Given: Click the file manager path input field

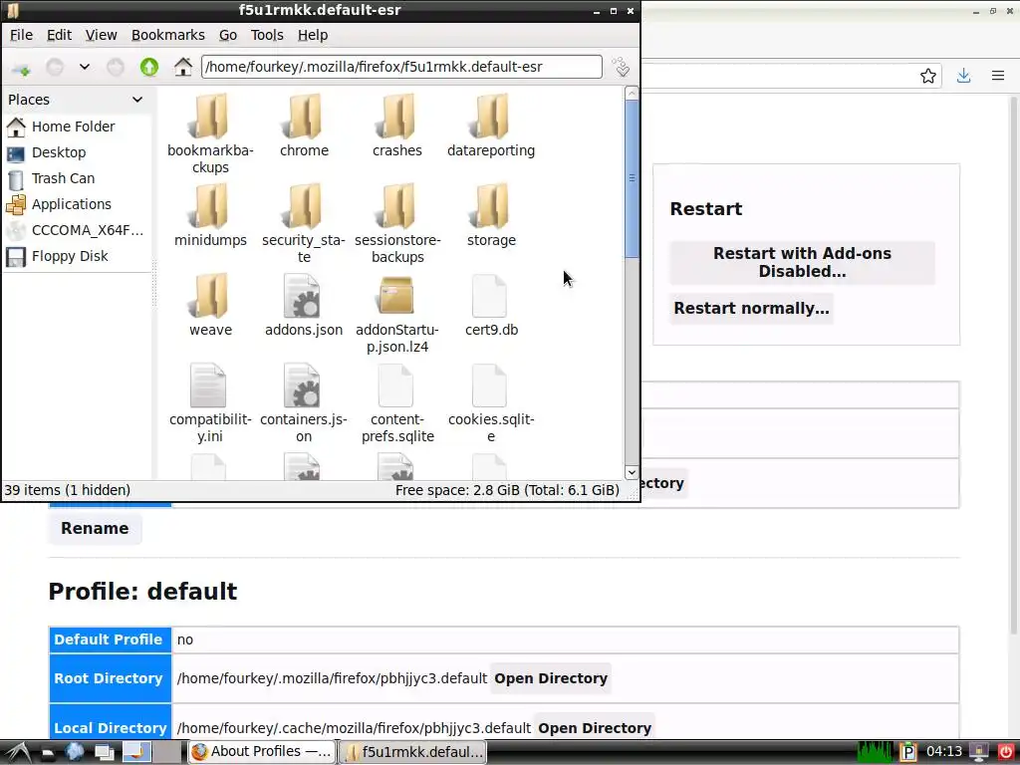Looking at the screenshot, I should point(401,67).
